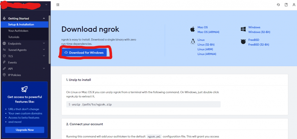The width and height of the screenshot is (297, 139).
Task: Click the IP Policies location pin icon
Action: point(4,75)
